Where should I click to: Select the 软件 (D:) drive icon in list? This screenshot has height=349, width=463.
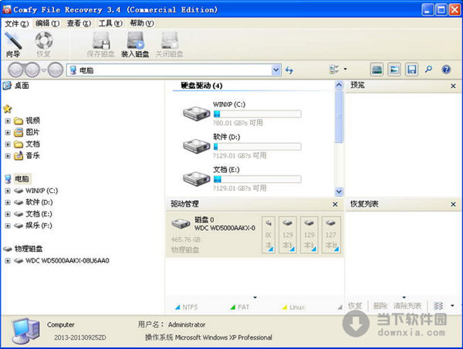coord(196,146)
